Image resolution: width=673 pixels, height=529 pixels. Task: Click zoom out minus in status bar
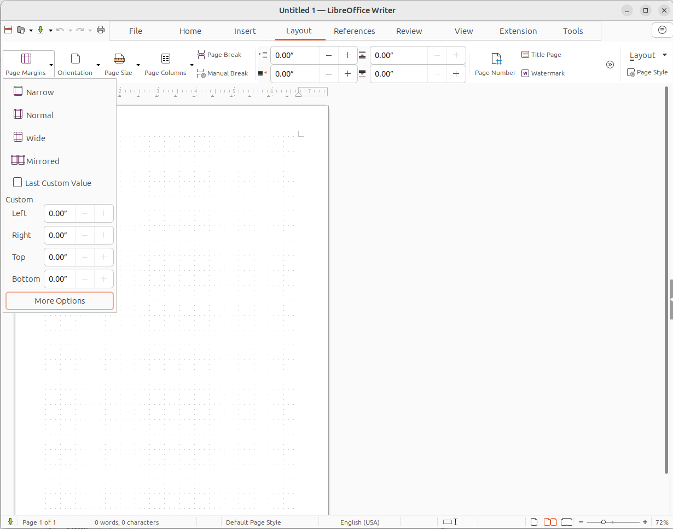coord(581,522)
